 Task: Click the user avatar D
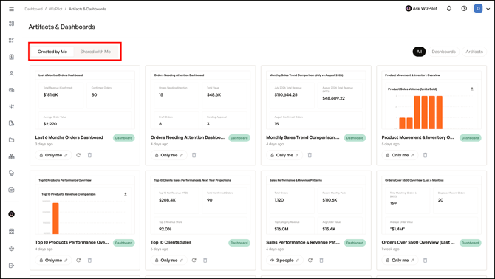pos(478,9)
